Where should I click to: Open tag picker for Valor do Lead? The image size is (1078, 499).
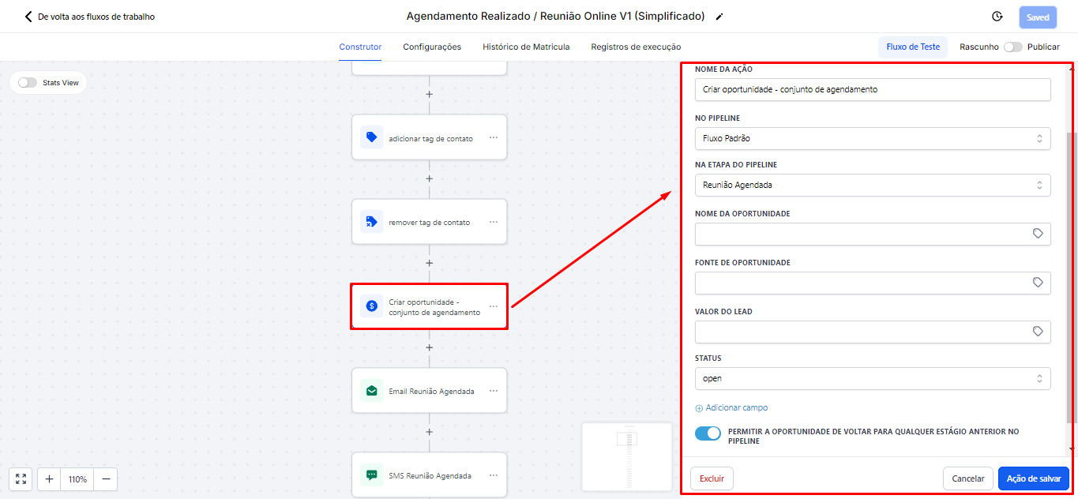coord(1038,332)
